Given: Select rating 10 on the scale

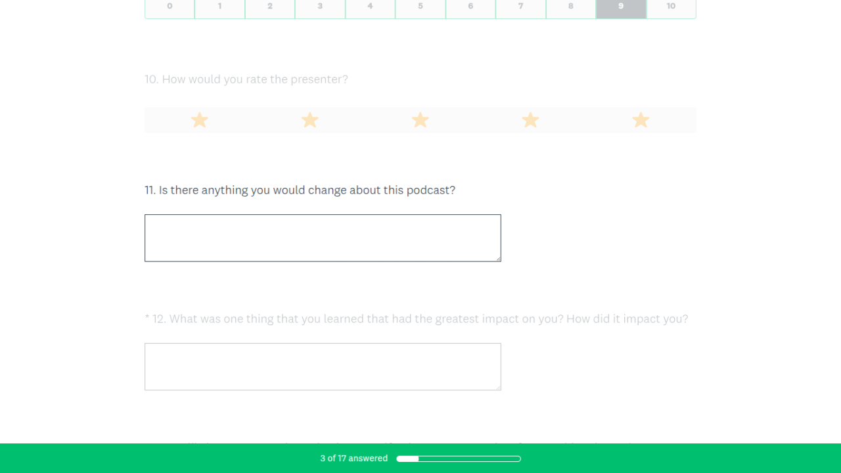Looking at the screenshot, I should (x=671, y=7).
